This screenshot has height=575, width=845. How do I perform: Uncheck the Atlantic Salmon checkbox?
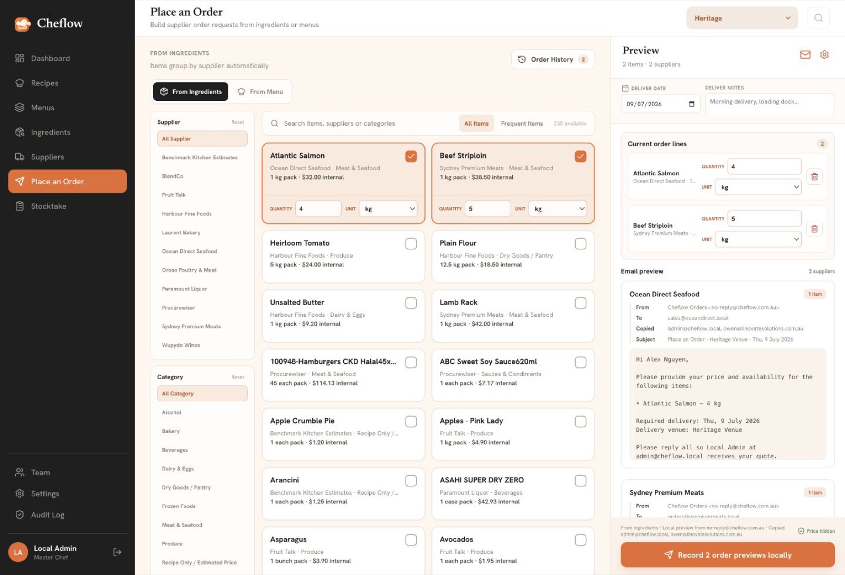pyautogui.click(x=411, y=156)
